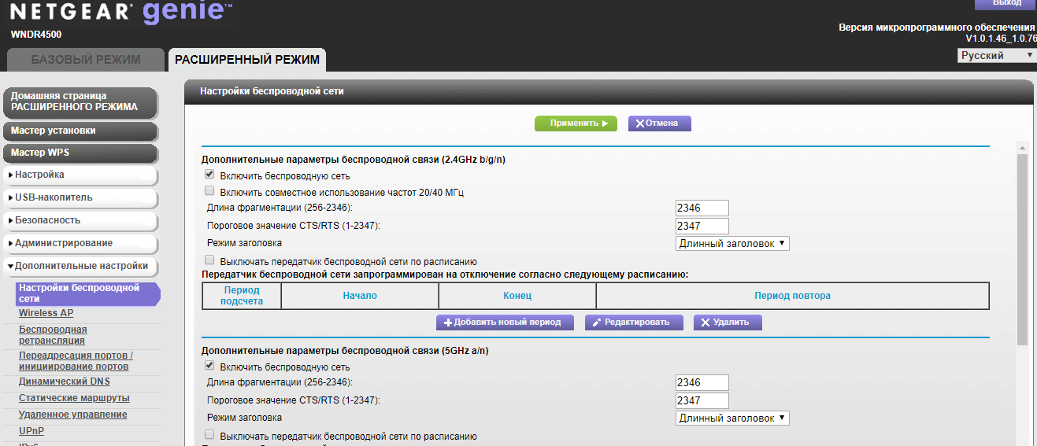The image size is (1037, 446).
Task: Open 5GHz Режим заголовка dropdown
Action: click(x=732, y=418)
